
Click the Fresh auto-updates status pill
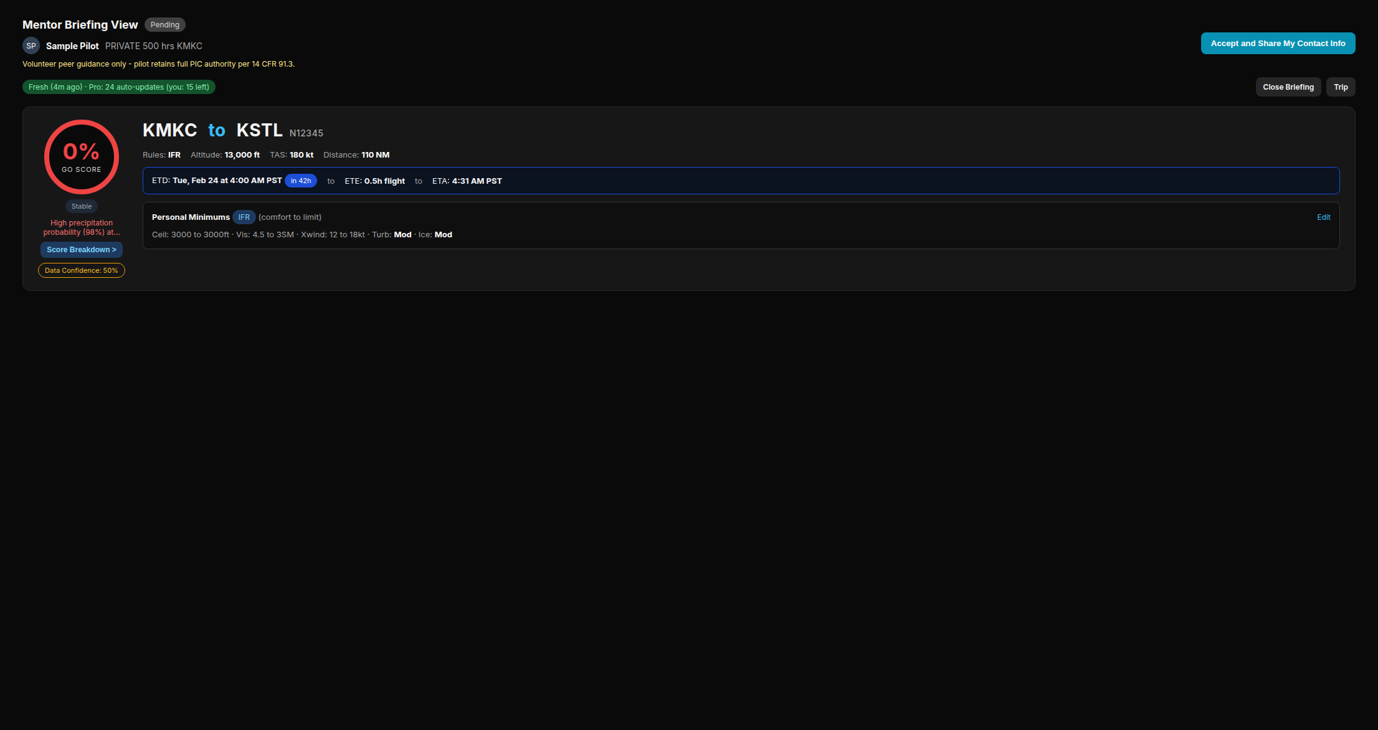pyautogui.click(x=119, y=87)
